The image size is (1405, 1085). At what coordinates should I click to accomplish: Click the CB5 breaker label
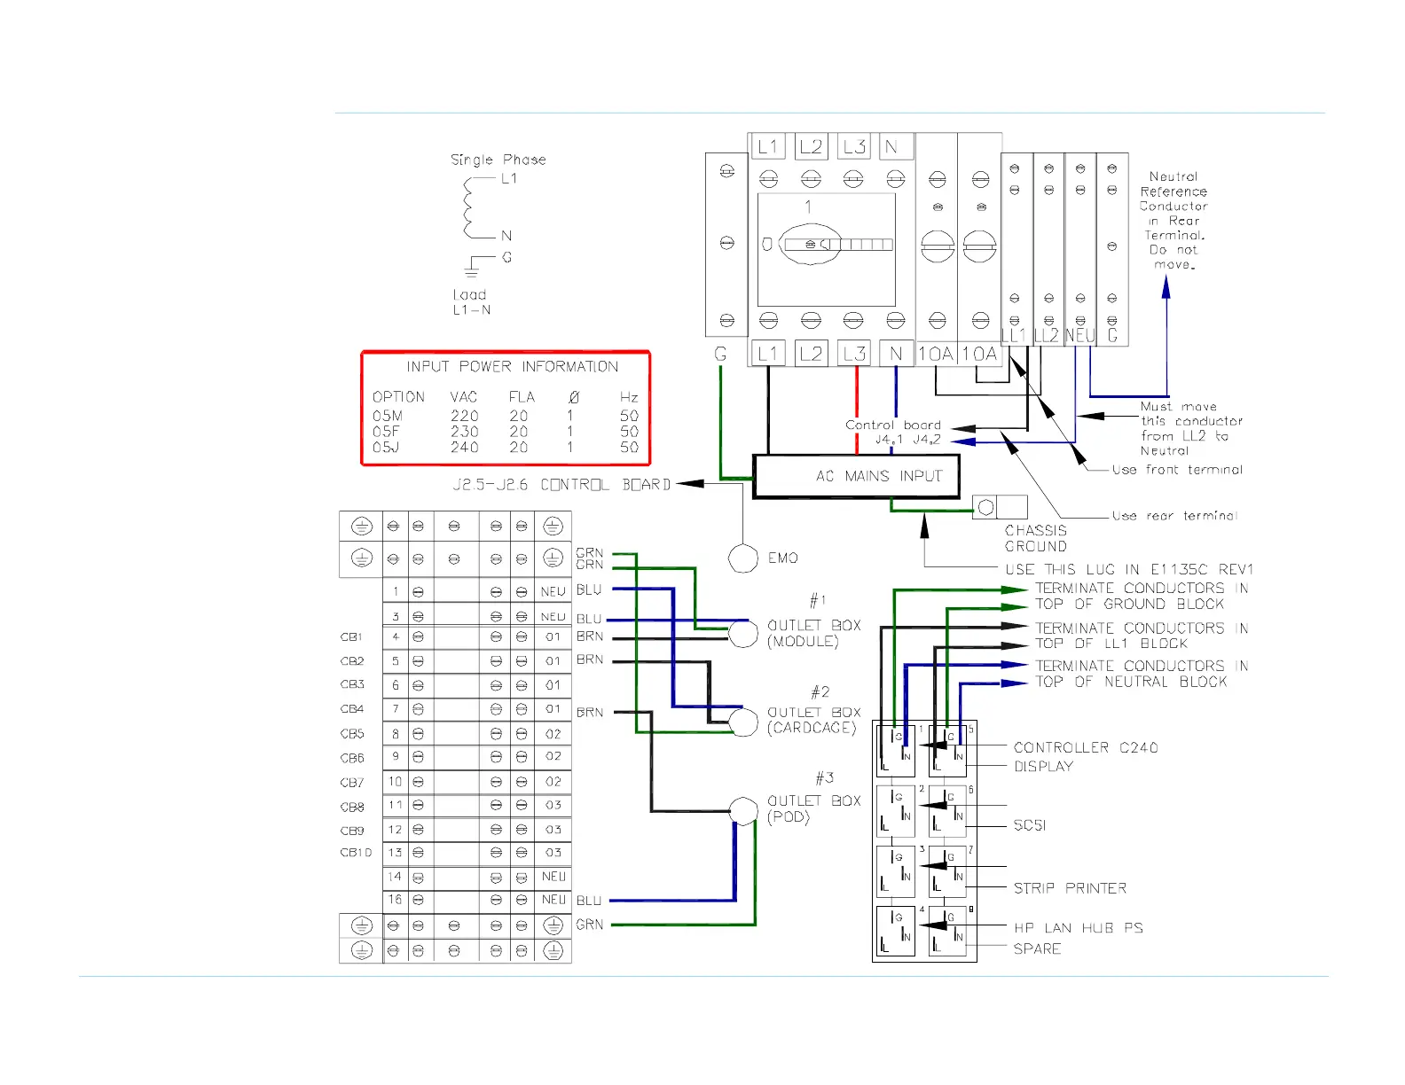tap(352, 734)
